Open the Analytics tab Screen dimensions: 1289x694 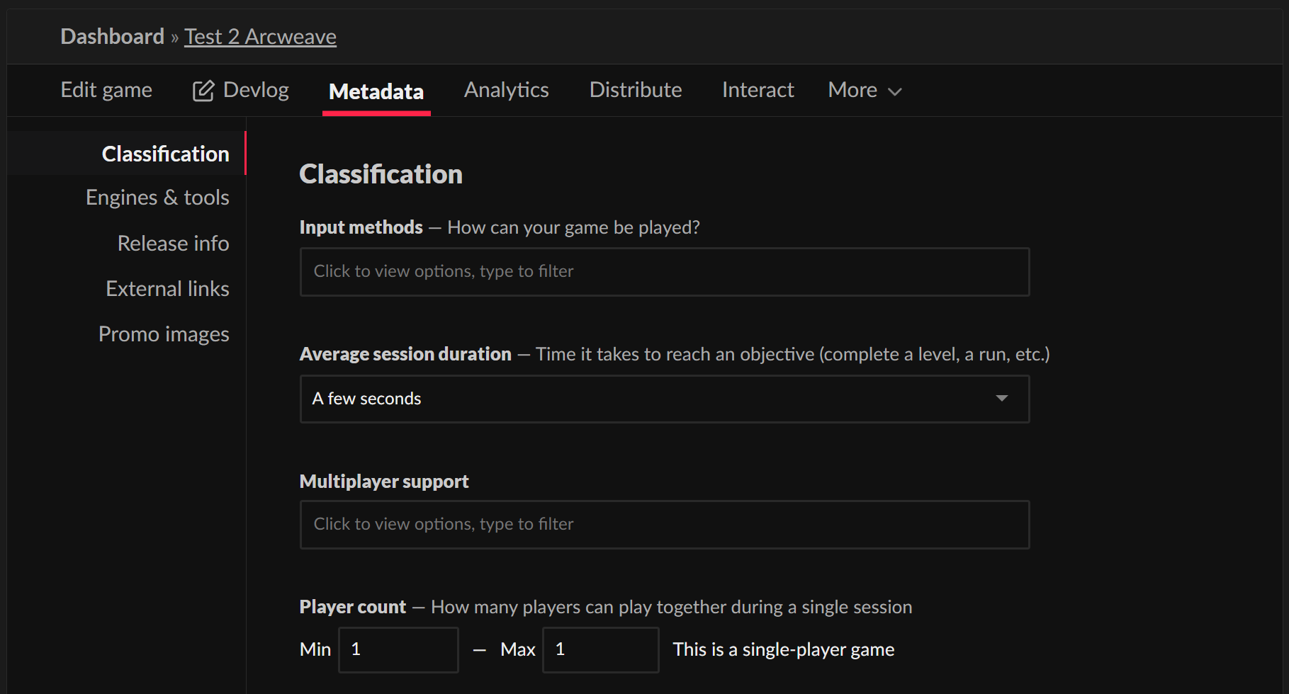point(506,90)
